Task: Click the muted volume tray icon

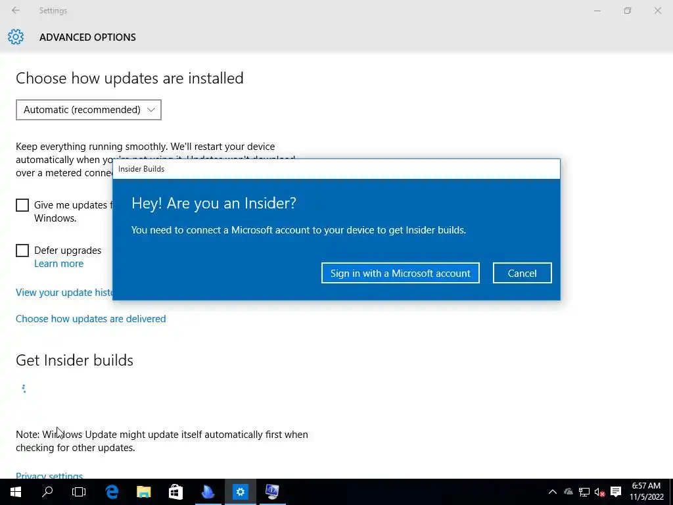Action: (599, 492)
